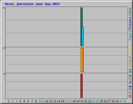Click the bottom panel y-axis value '1'

4,74
